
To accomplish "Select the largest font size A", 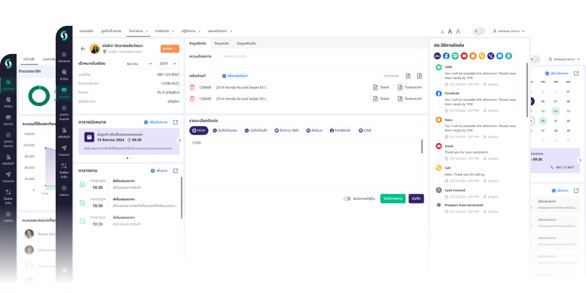I will coord(458,31).
